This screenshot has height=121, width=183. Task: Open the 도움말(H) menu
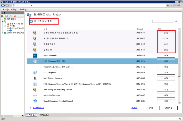click(x=23, y=10)
